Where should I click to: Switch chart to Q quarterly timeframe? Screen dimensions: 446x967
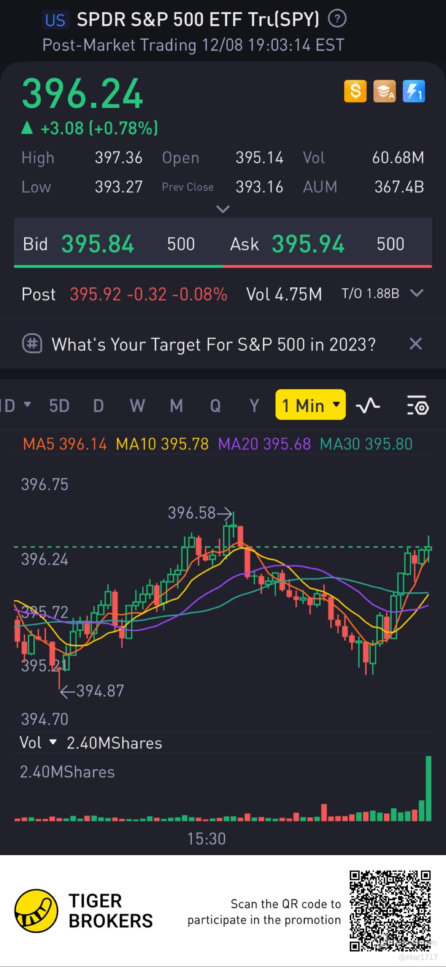[x=215, y=406]
